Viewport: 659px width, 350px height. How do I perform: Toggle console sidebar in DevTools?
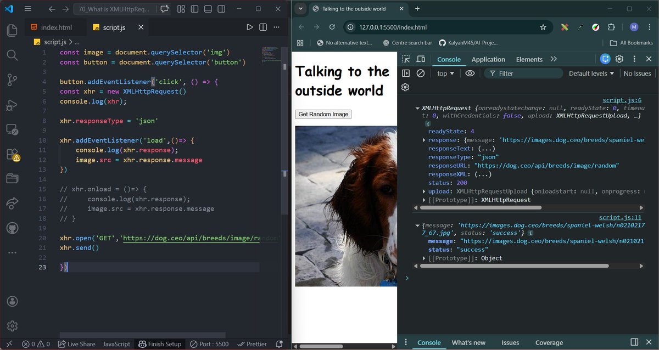point(406,73)
